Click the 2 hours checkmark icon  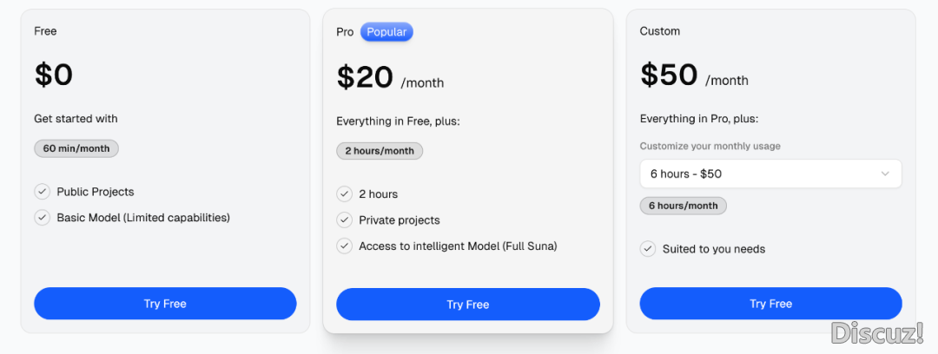pos(344,194)
